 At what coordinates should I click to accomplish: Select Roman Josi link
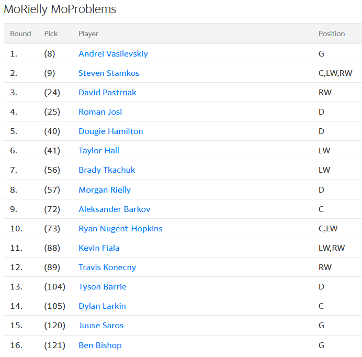point(100,112)
